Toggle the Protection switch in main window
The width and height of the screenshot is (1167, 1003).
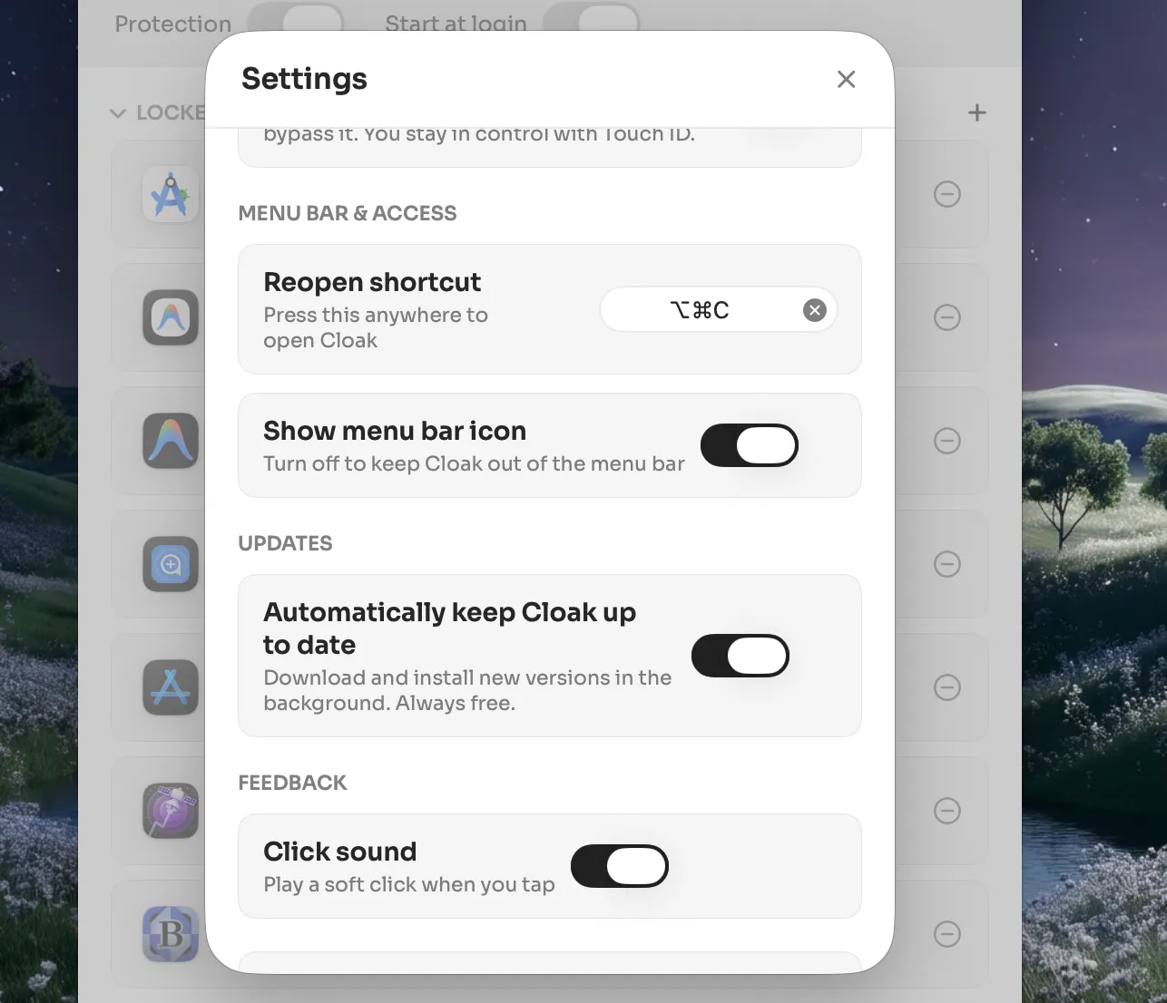click(x=296, y=21)
